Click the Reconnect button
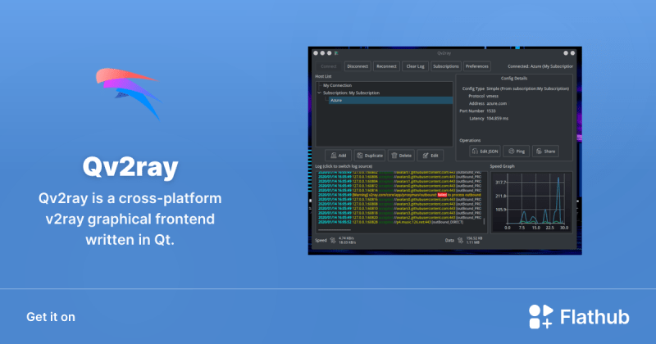The height and width of the screenshot is (344, 656). coord(386,66)
